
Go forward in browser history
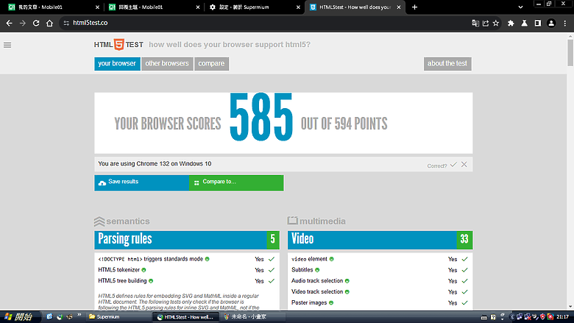[x=23, y=23]
